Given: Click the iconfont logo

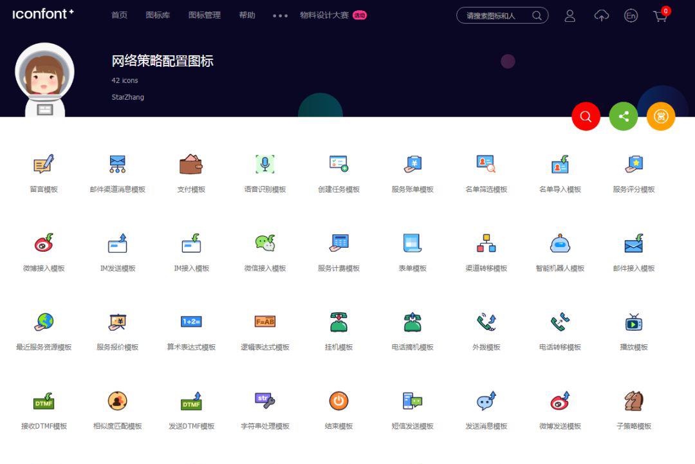Looking at the screenshot, I should (x=42, y=14).
